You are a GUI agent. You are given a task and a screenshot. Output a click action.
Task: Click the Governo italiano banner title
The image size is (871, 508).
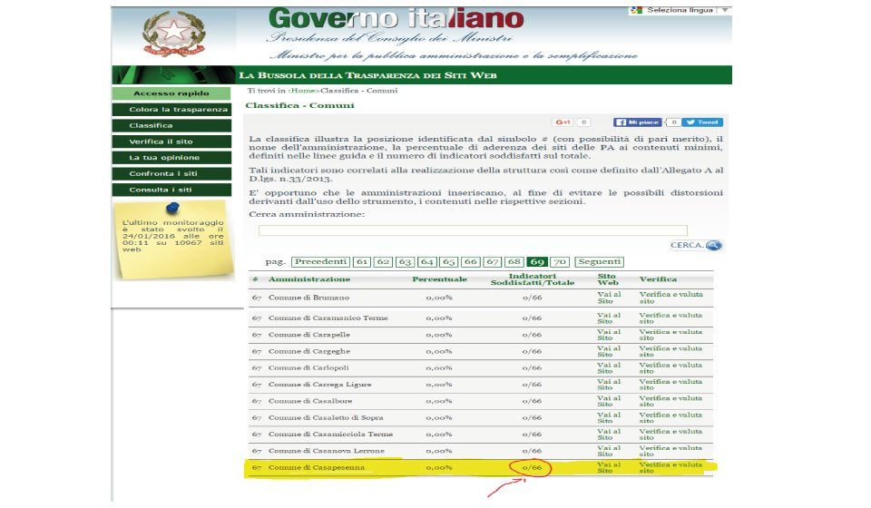tap(396, 18)
